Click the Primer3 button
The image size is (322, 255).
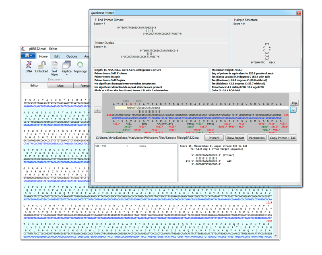[214, 138]
